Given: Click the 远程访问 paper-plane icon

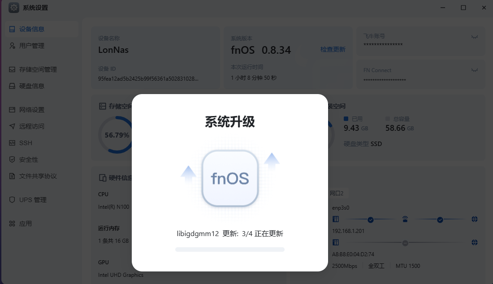Looking at the screenshot, I should pyautogui.click(x=12, y=126).
